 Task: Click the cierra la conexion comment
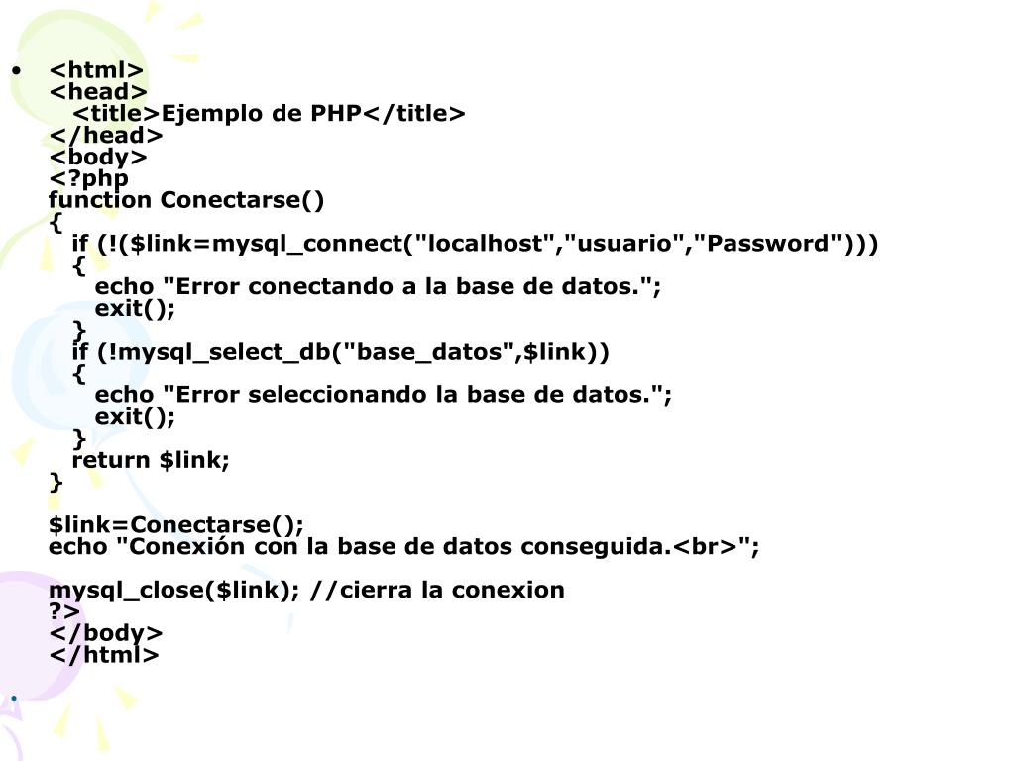click(437, 591)
